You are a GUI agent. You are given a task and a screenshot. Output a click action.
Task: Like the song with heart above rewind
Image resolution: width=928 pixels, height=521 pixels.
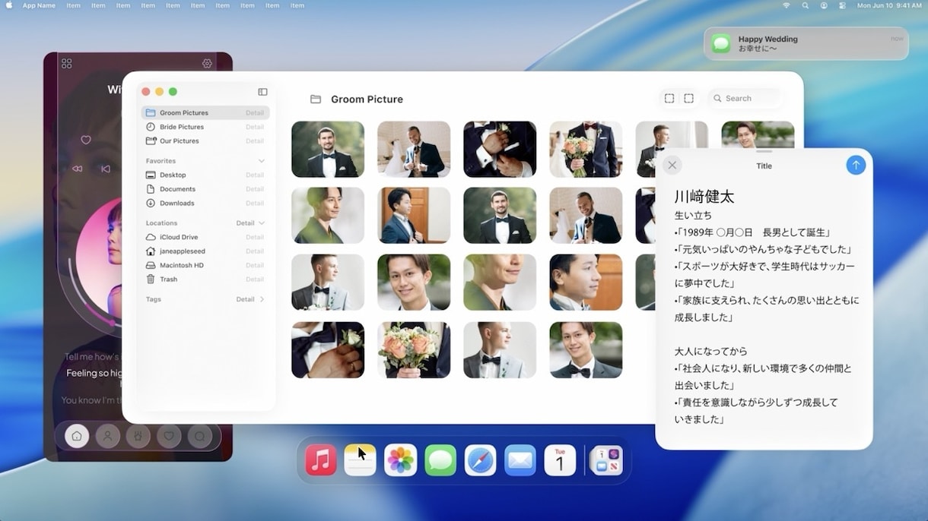point(86,140)
